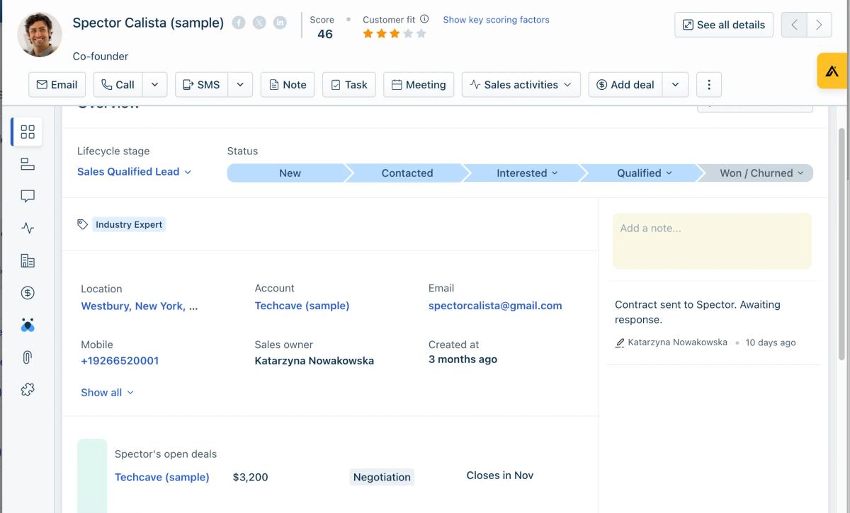This screenshot has width=850, height=513.
Task: Go to next contact with right arrow
Action: [x=819, y=25]
